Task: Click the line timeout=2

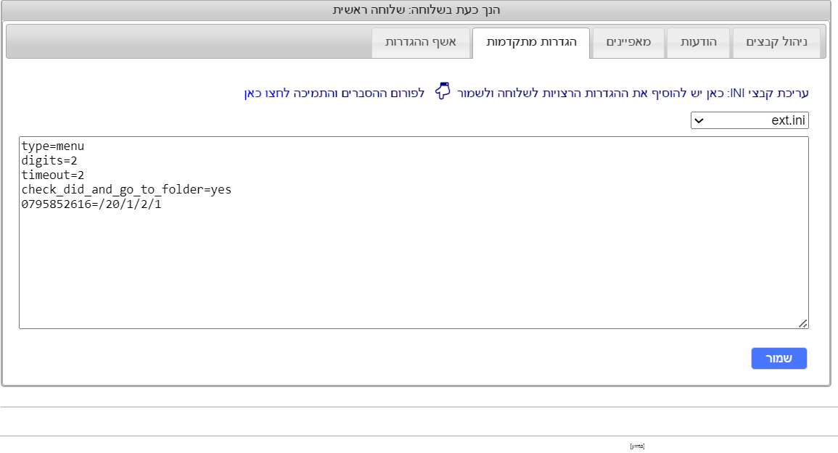Action: coord(53,175)
